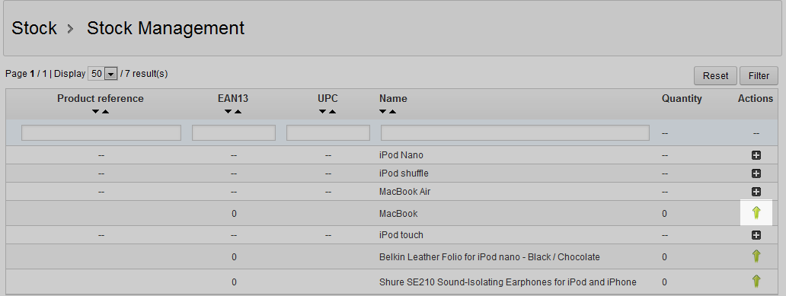Sort EAN13 column descending

(x=228, y=111)
